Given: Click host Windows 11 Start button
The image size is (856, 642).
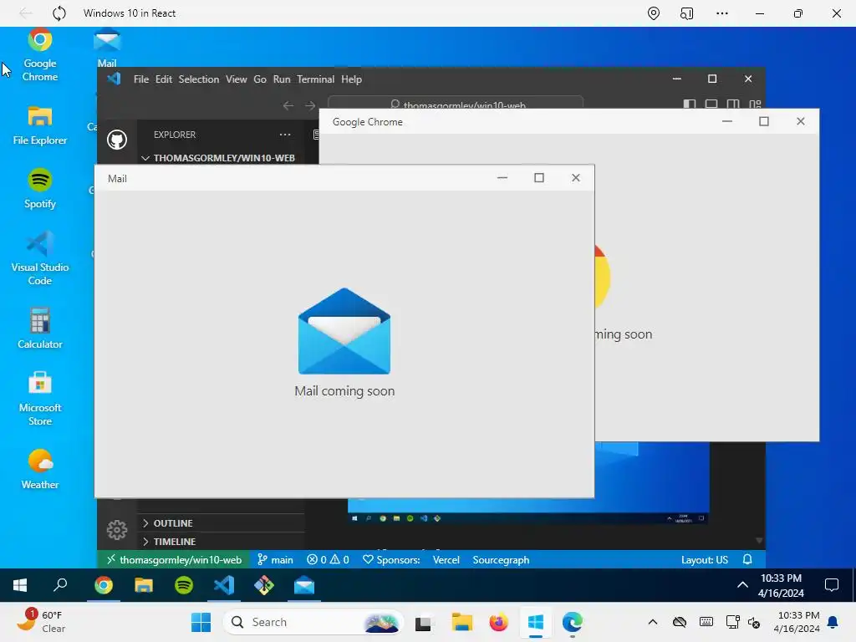Looking at the screenshot, I should click(201, 622).
